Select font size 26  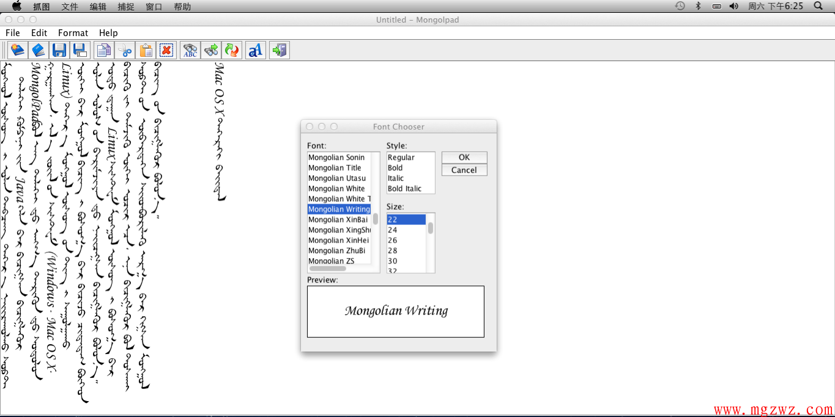[x=406, y=240]
